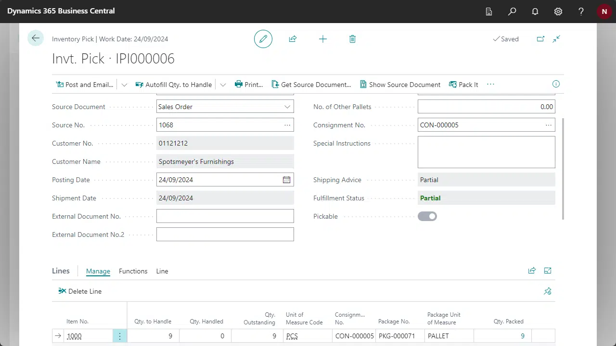This screenshot has width=616, height=346.
Task: Collapse the page with the shrink arrows icon
Action: (556, 39)
